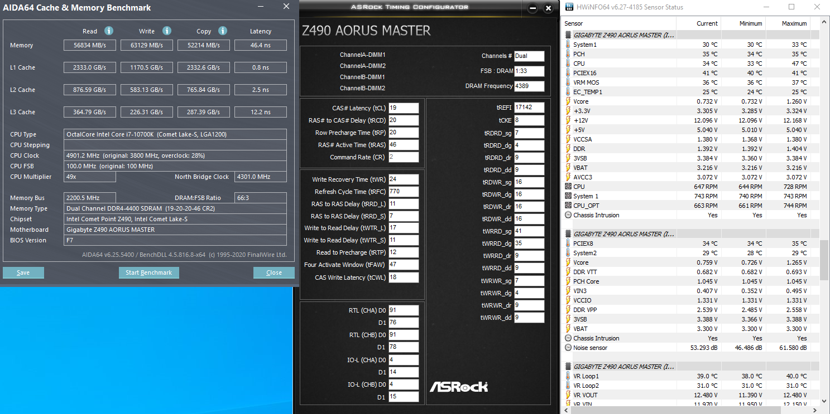Click the VRM MOS thermometer icon
The height and width of the screenshot is (414, 830).
(568, 82)
